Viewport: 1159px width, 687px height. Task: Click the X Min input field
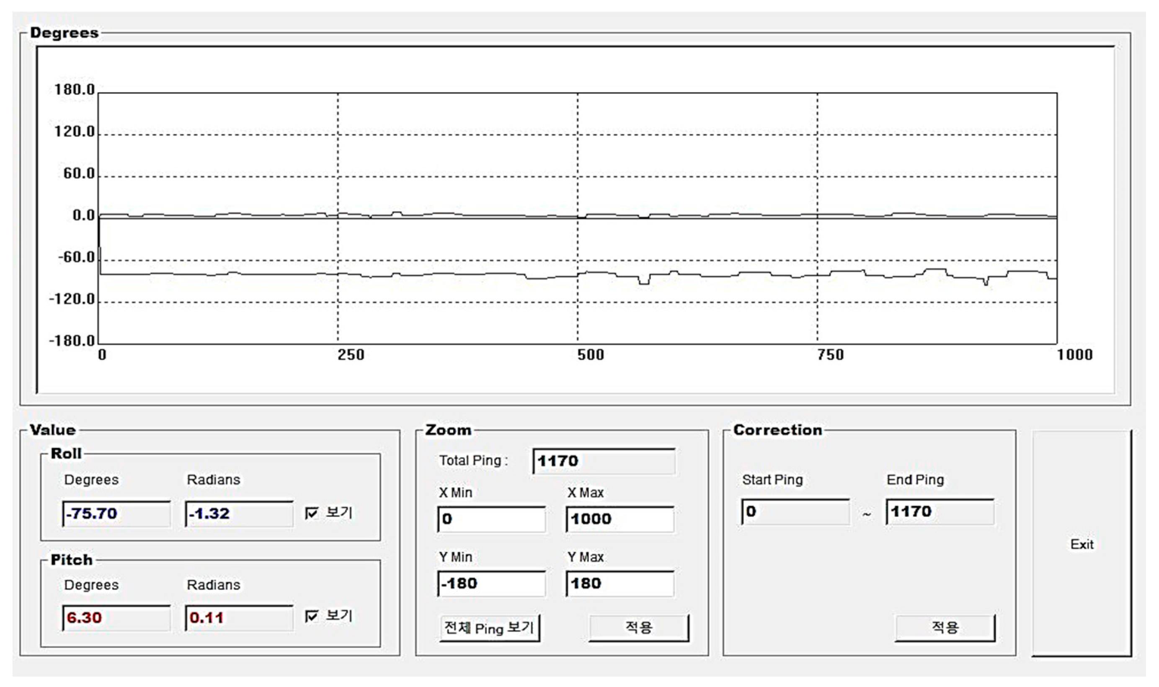pos(491,519)
